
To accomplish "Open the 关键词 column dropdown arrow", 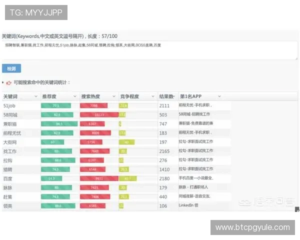I will coord(36,96).
